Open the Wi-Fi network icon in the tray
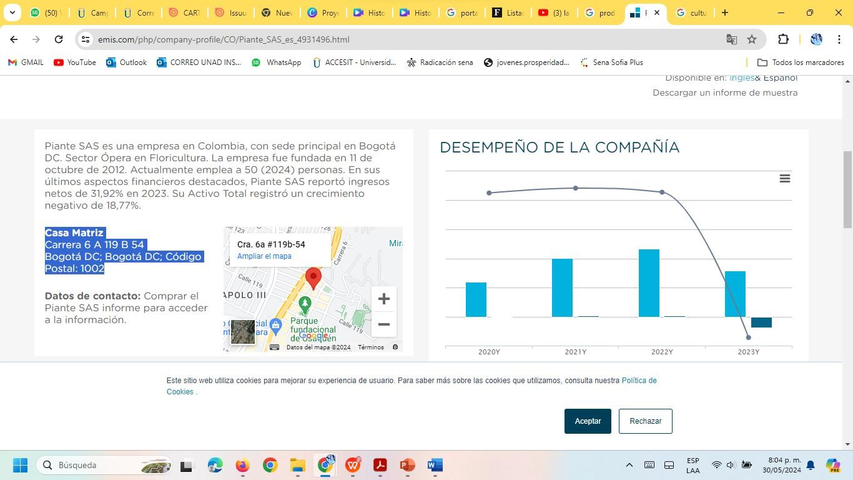The width and height of the screenshot is (853, 480). 716,465
